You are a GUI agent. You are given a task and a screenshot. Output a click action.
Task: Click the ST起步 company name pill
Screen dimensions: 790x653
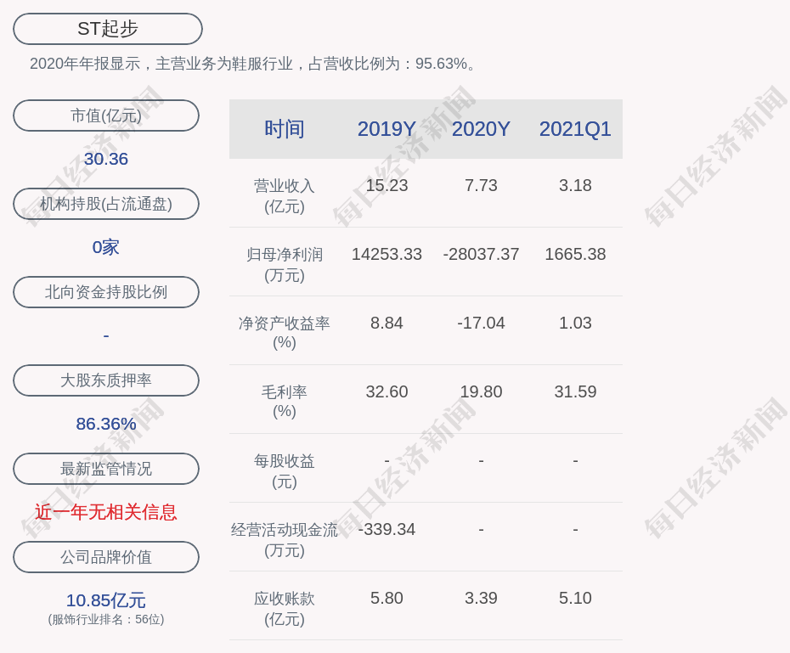click(x=108, y=29)
